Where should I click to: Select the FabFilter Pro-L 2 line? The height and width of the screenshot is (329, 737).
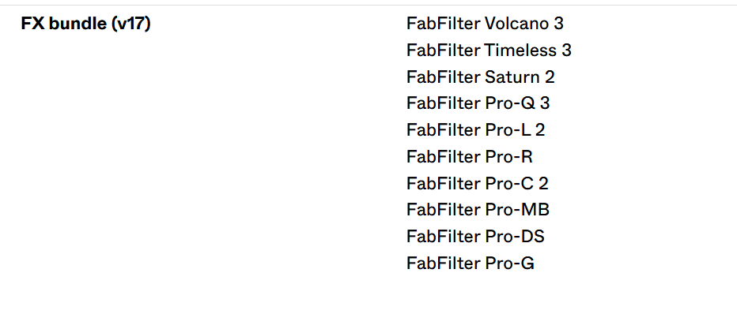[475, 130]
